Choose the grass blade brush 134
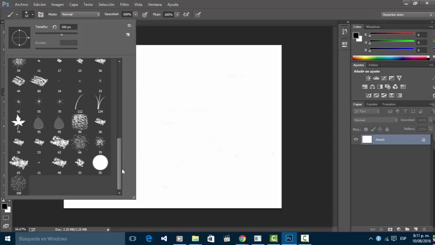Image resolution: width=435 pixels, height=245 pixels. (100, 102)
